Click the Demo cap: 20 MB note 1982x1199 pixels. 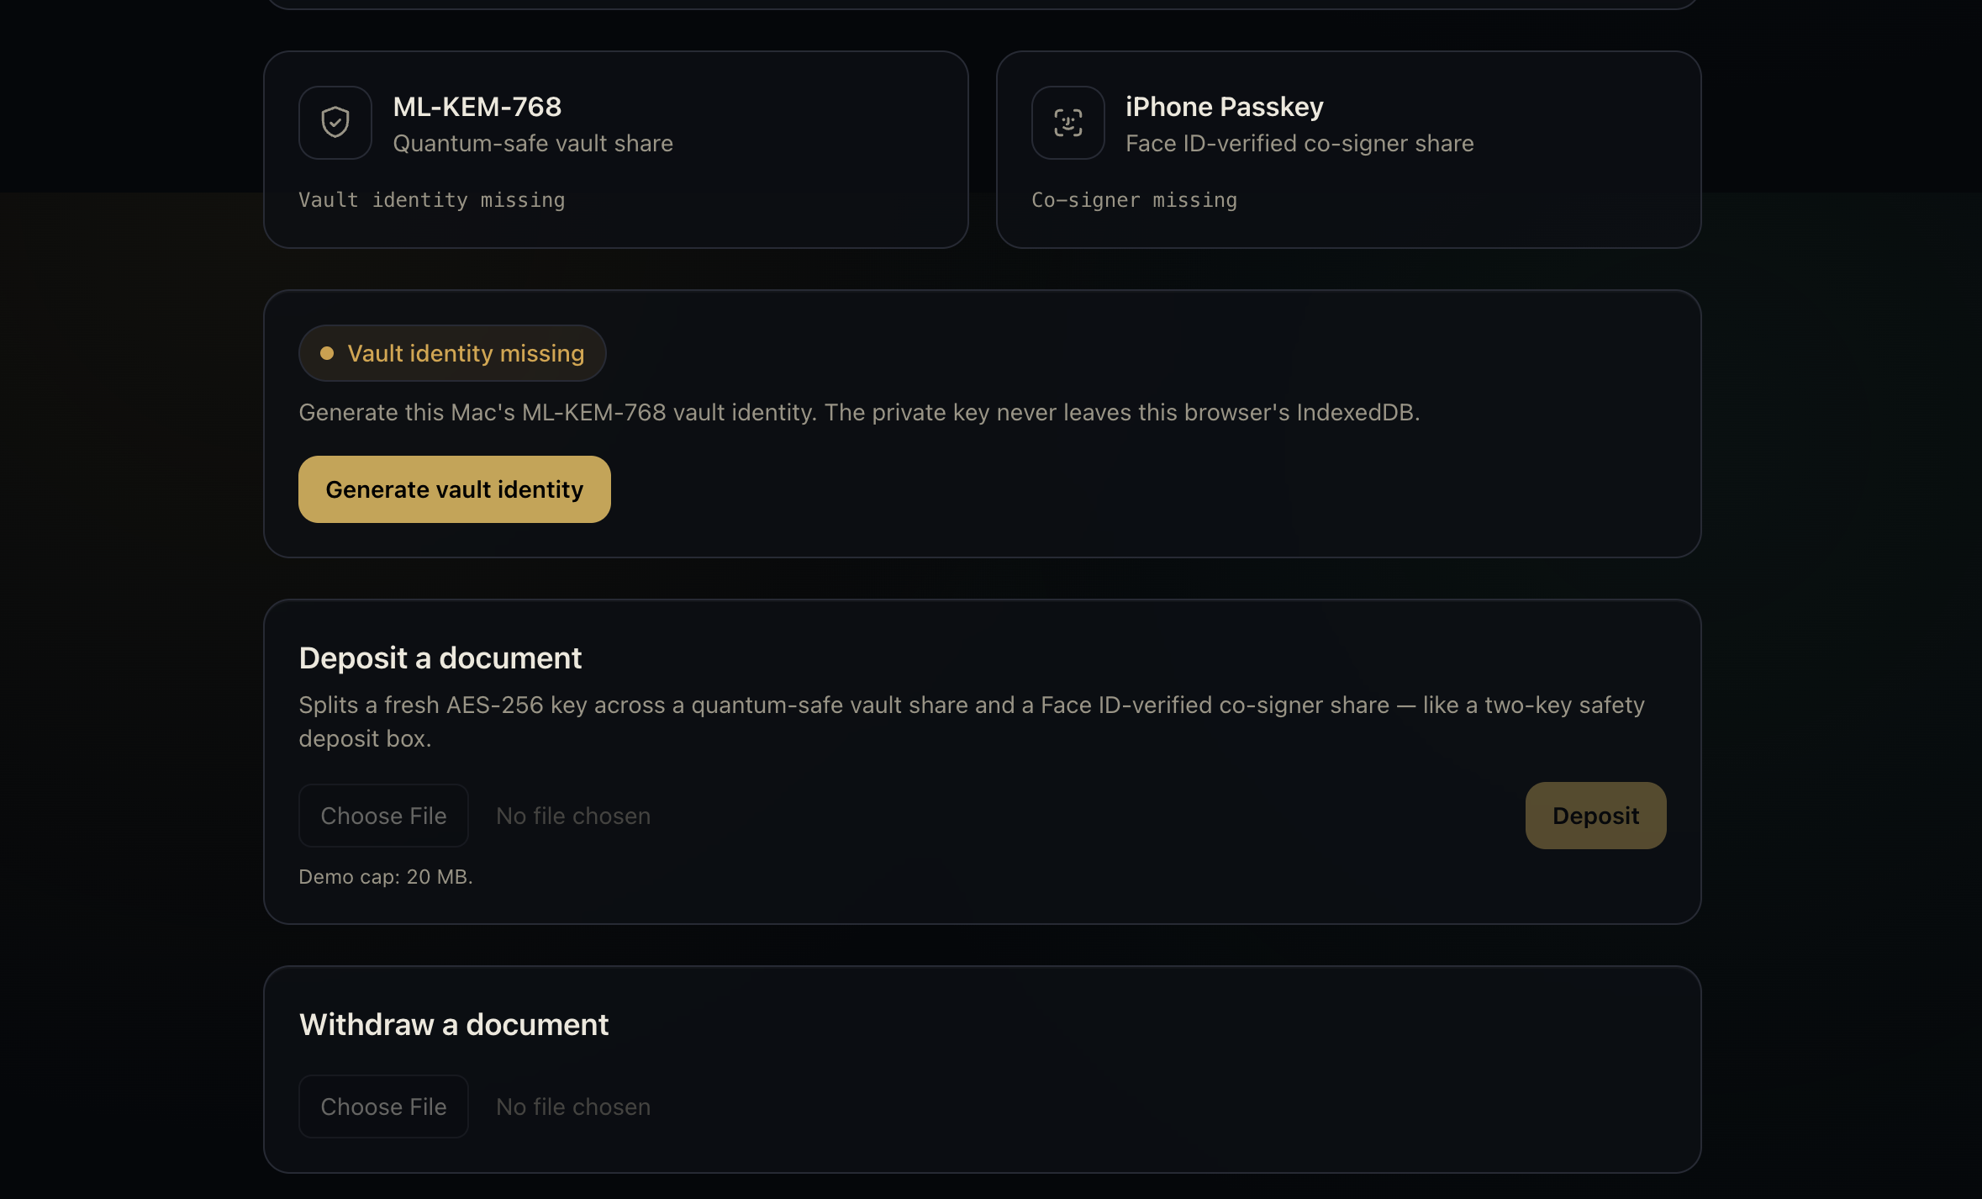(x=386, y=876)
